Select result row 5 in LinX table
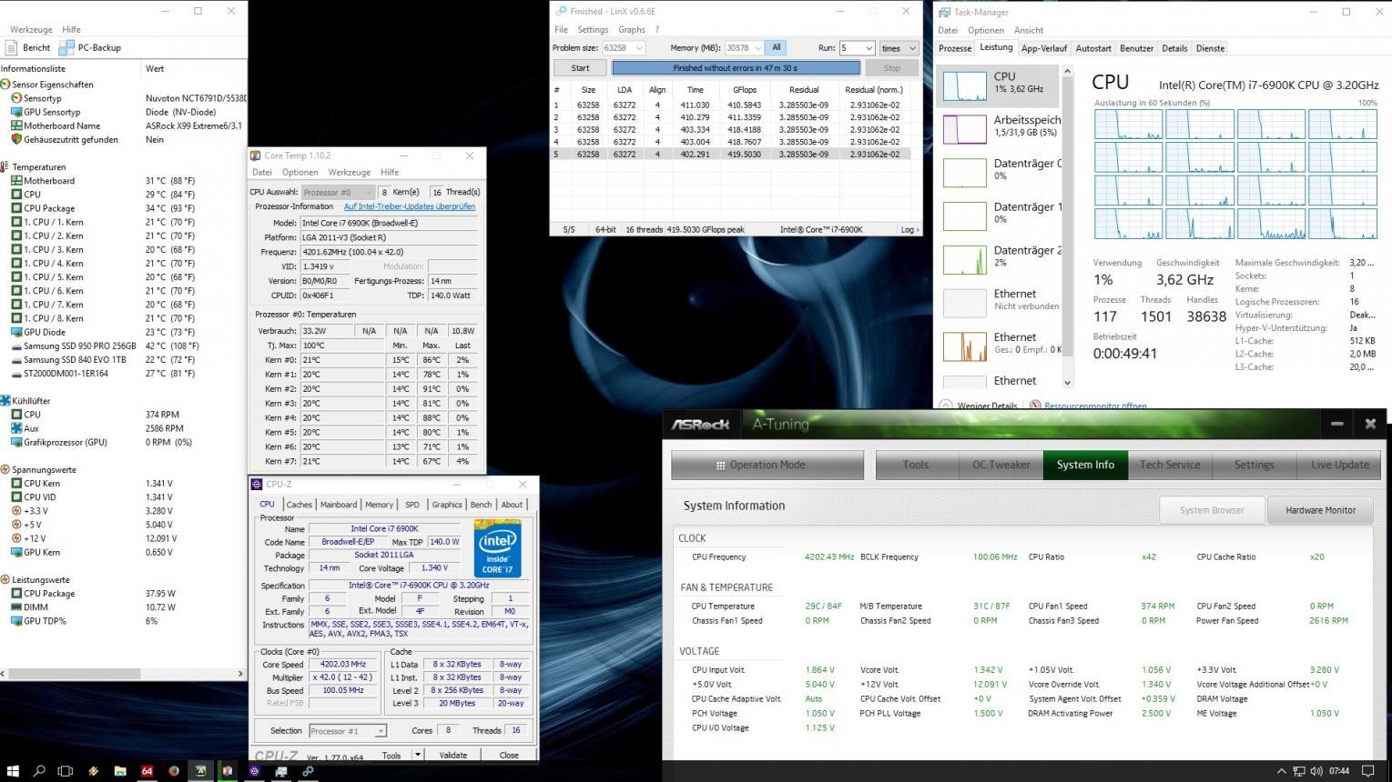This screenshot has width=1392, height=782. click(731, 154)
